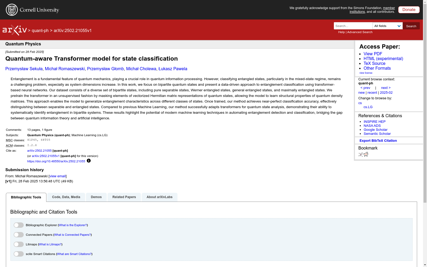Open What is Connected Papers? link
This screenshot has height=267, width=427.
[x=73, y=235]
